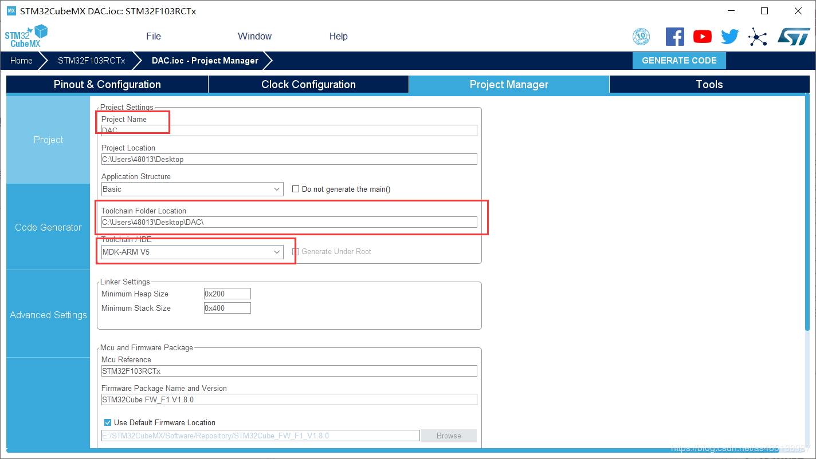Click the Minimum Heap Size field
The image size is (816, 459).
[x=227, y=294]
